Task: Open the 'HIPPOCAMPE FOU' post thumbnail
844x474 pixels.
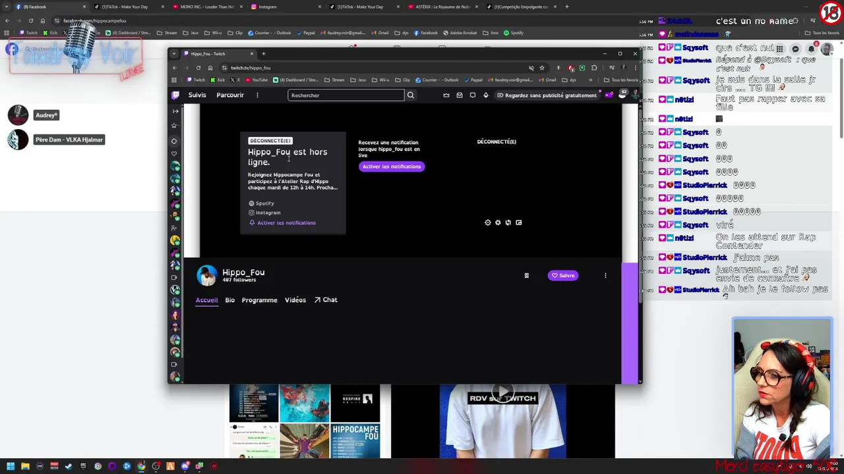Action: (x=355, y=441)
